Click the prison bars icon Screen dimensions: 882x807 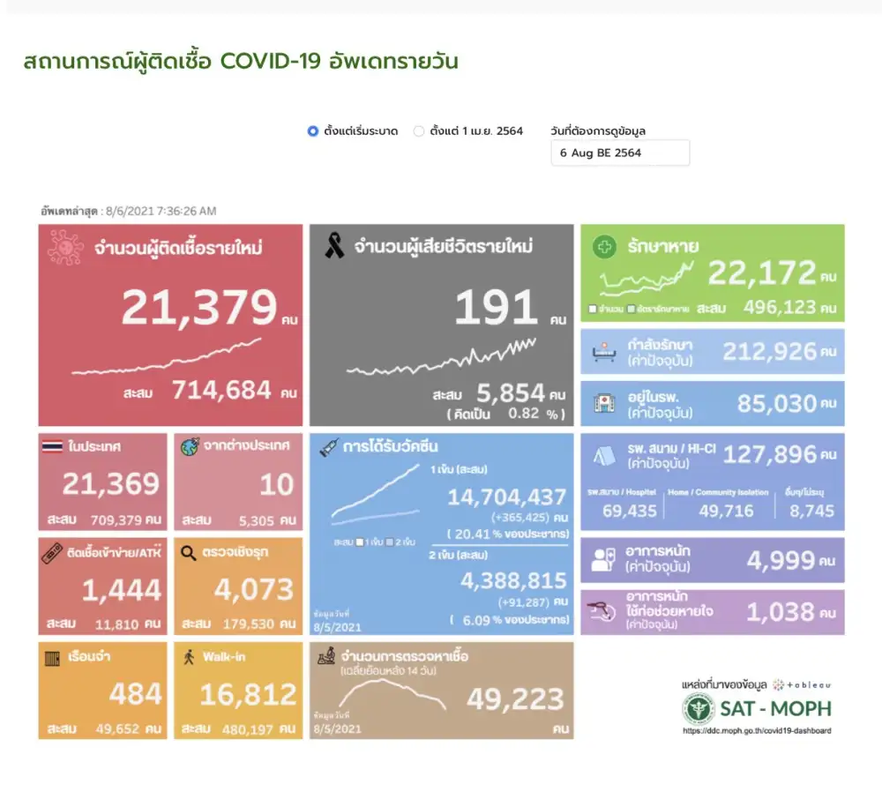point(53,658)
